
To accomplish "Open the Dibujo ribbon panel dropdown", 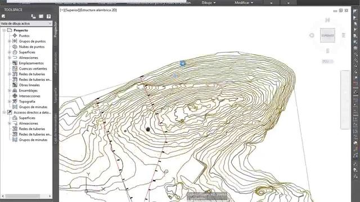I will click(209, 3).
